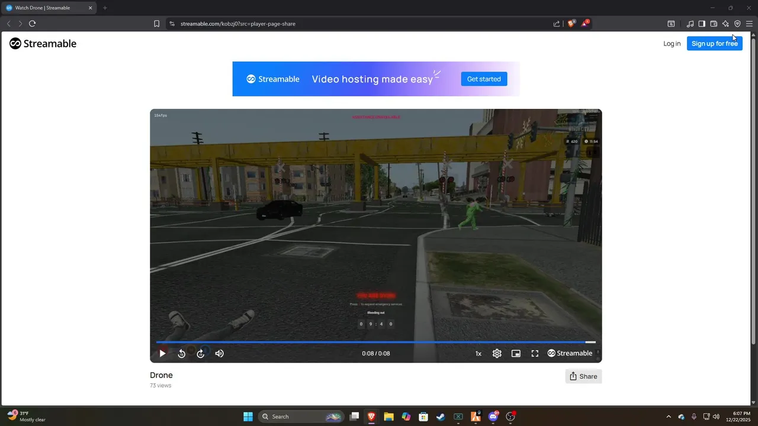The image size is (758, 426).
Task: Share the Drone video
Action: point(583,376)
